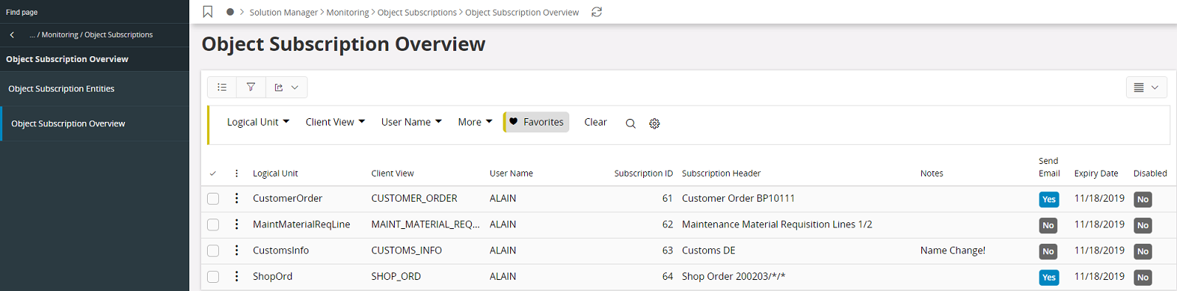Click the Find page search field
This screenshot has height=291, width=1177.
[95, 12]
